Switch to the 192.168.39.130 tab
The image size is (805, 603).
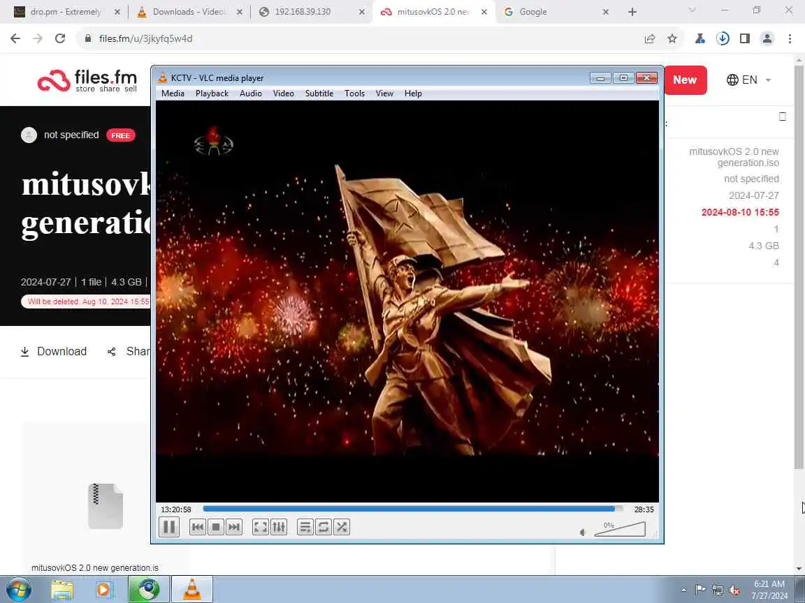[x=303, y=12]
